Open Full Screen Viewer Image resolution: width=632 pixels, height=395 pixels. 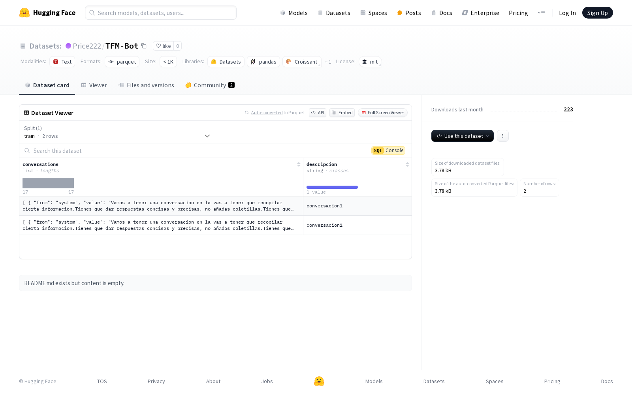pos(383,113)
